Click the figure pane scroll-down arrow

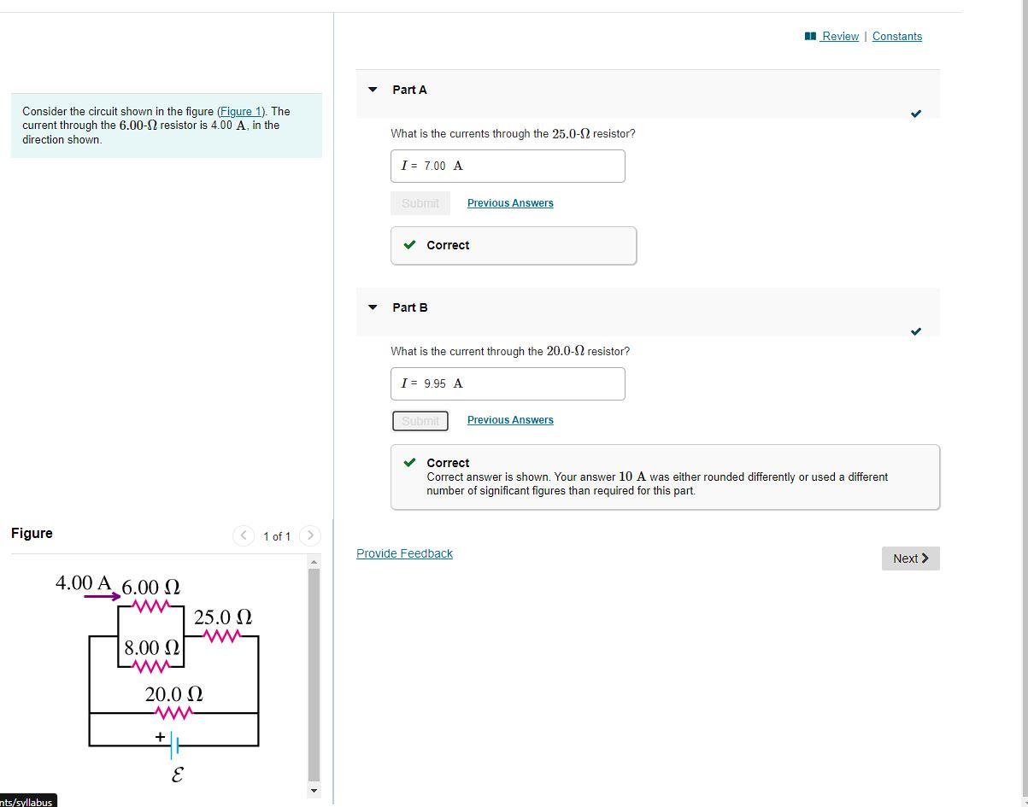pyautogui.click(x=314, y=791)
